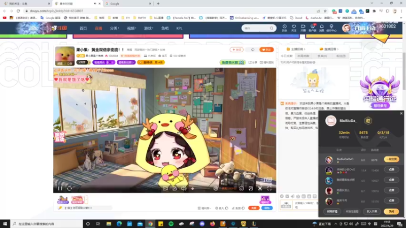Open 鱼吧 in Douyu navigation
The image size is (406, 228).
point(165,28)
